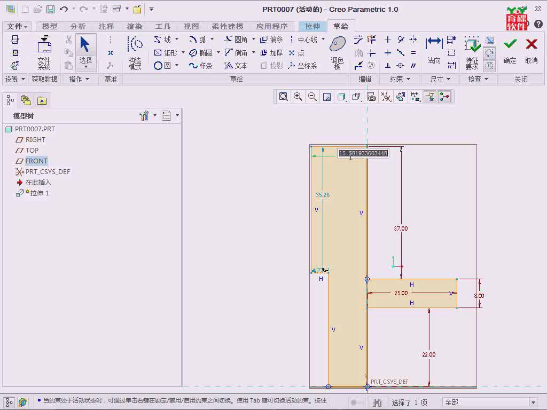
Task: Toggle browser display from status bar icon
Action: click(23, 402)
